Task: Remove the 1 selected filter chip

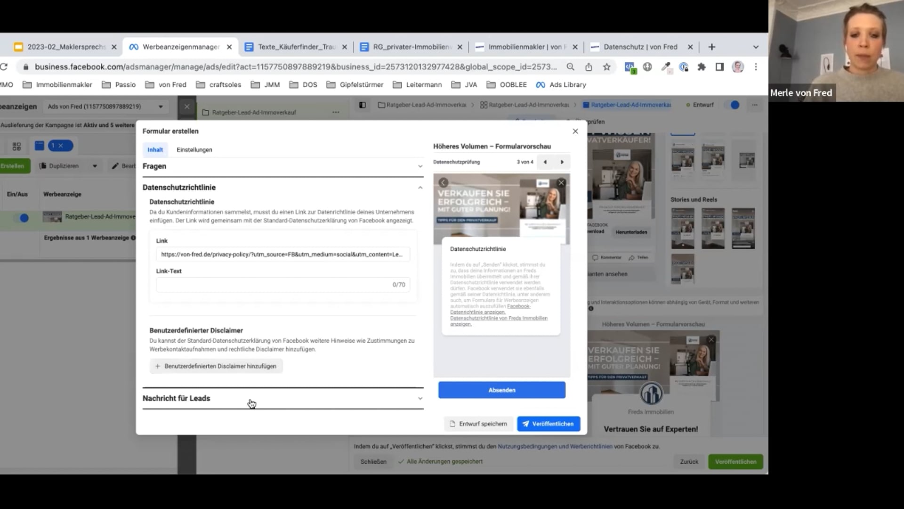Action: [61, 146]
